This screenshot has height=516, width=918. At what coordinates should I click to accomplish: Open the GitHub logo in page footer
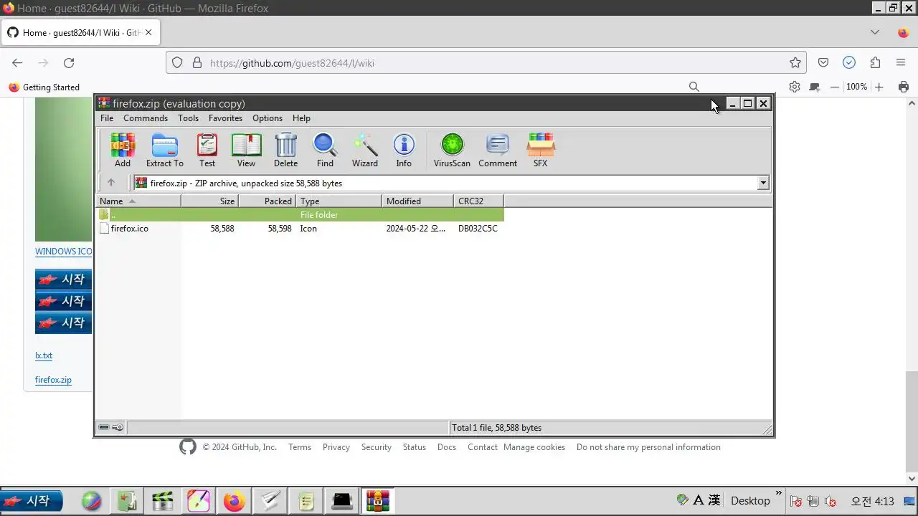point(188,447)
